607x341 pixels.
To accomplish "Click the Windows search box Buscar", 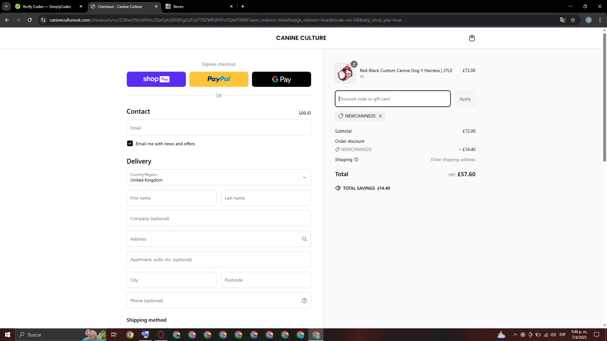I will coord(61,335).
